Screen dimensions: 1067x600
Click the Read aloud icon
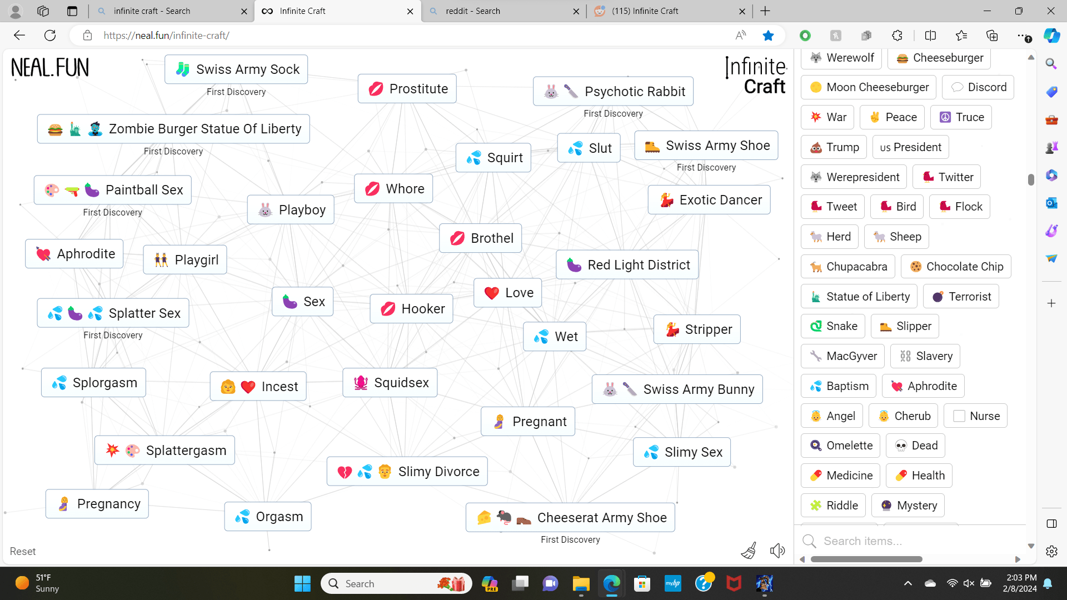(741, 36)
